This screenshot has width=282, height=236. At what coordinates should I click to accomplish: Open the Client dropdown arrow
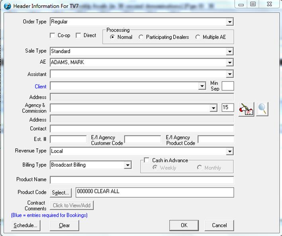202,86
